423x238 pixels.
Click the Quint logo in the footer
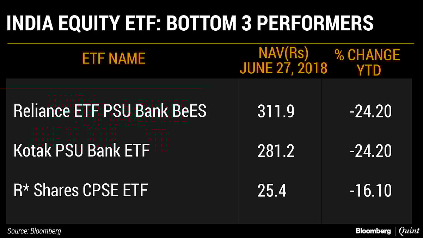coord(409,231)
